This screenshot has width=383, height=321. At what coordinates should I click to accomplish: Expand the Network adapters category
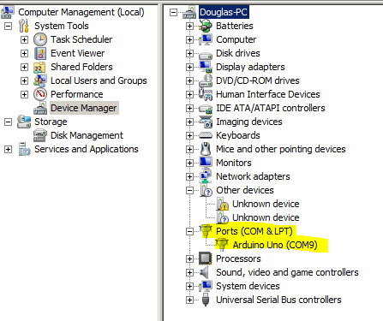(189, 176)
